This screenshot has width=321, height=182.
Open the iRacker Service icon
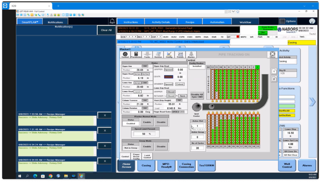click(158, 54)
